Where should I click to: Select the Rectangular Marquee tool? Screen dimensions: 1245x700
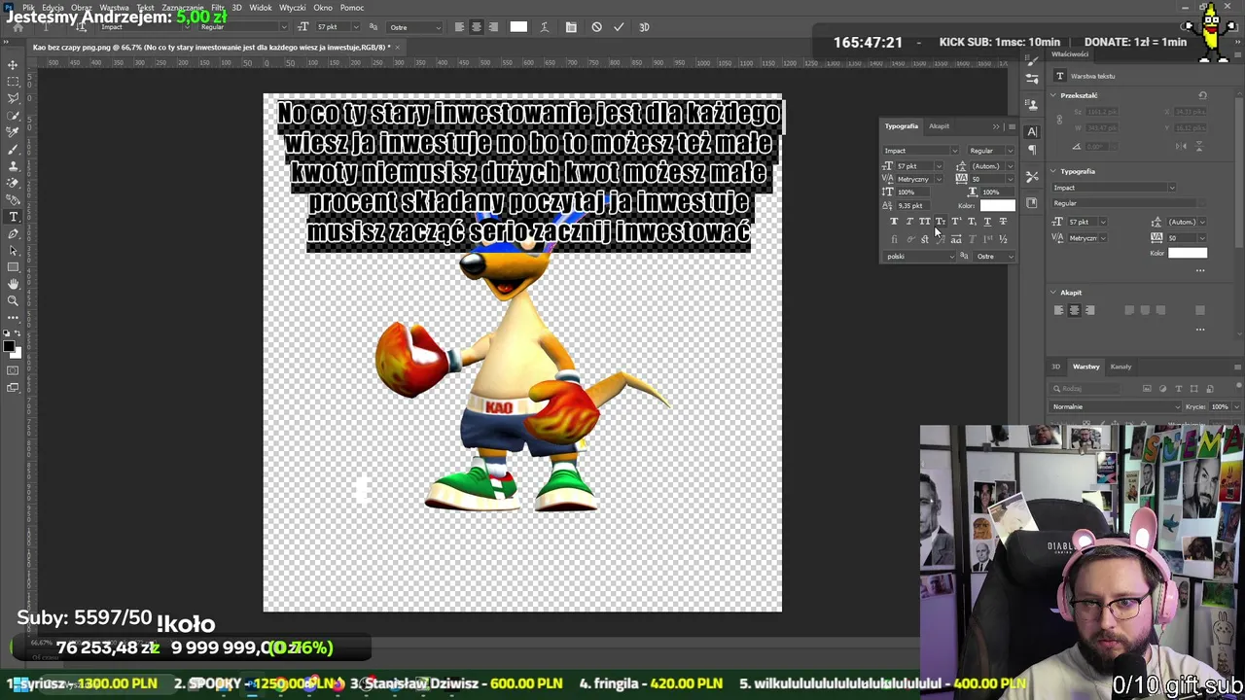tap(13, 82)
